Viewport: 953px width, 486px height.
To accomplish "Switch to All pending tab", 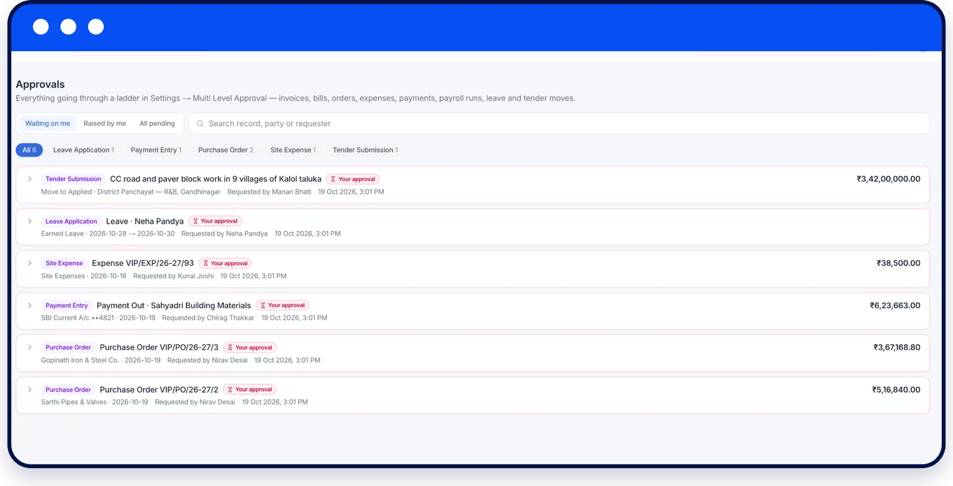I will click(157, 124).
